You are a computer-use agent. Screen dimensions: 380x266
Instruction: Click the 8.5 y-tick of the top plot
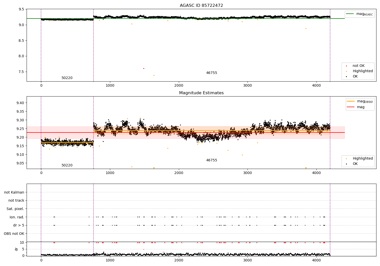point(22,41)
